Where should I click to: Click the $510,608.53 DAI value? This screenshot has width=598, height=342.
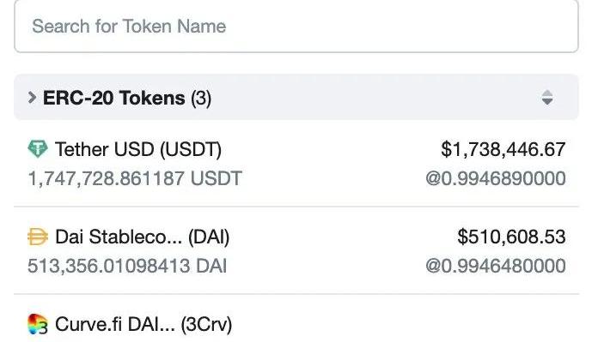(x=511, y=237)
